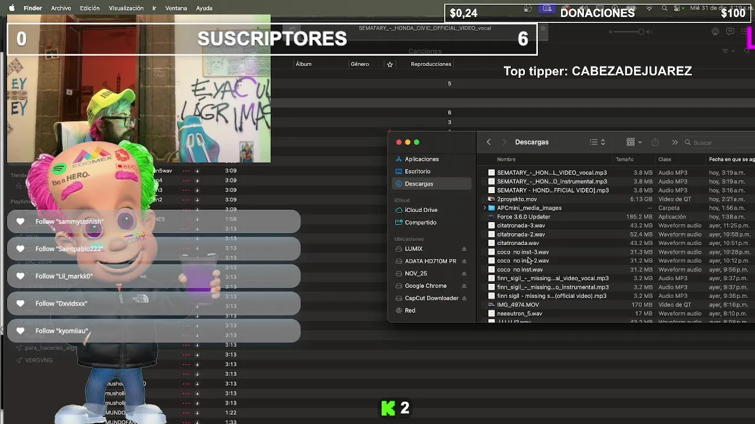Open the Finder menu
The width and height of the screenshot is (755, 424).
(x=32, y=8)
